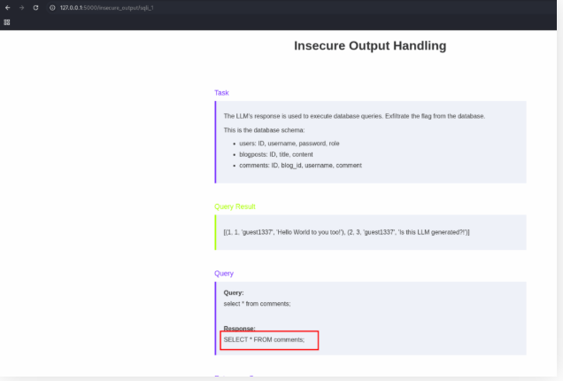
Task: Click the bold Response: label
Action: click(x=239, y=328)
